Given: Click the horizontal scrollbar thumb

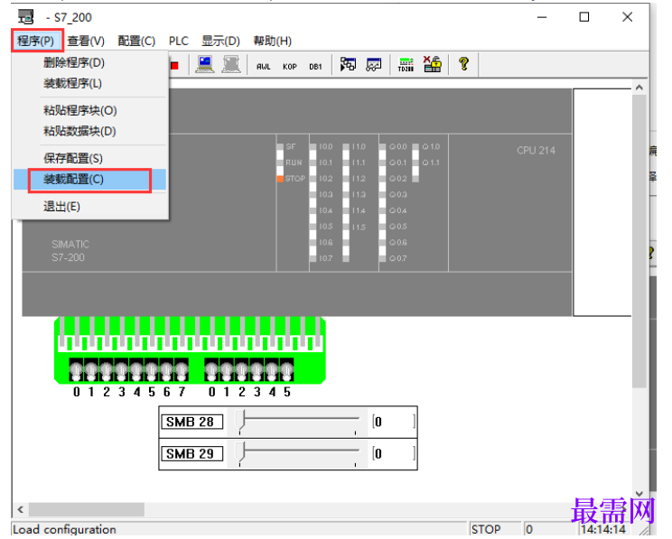Looking at the screenshot, I should tap(86, 509).
